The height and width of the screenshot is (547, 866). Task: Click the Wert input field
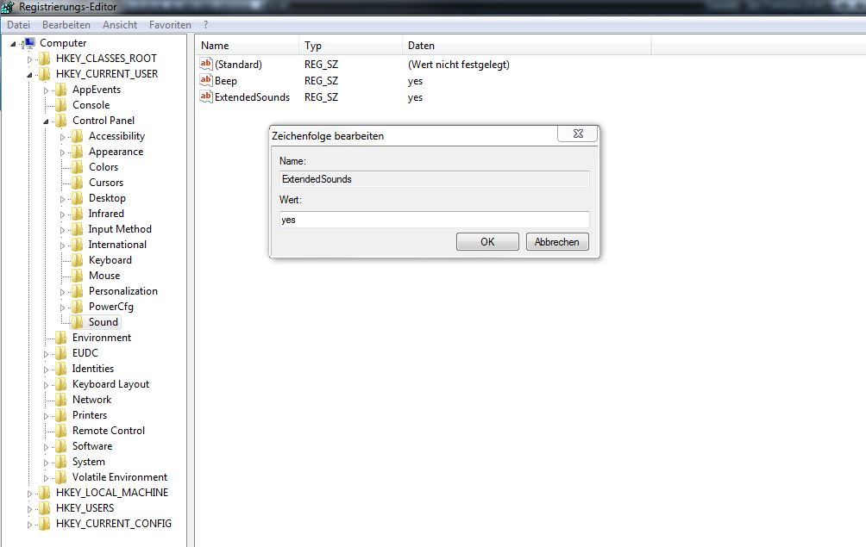(434, 220)
